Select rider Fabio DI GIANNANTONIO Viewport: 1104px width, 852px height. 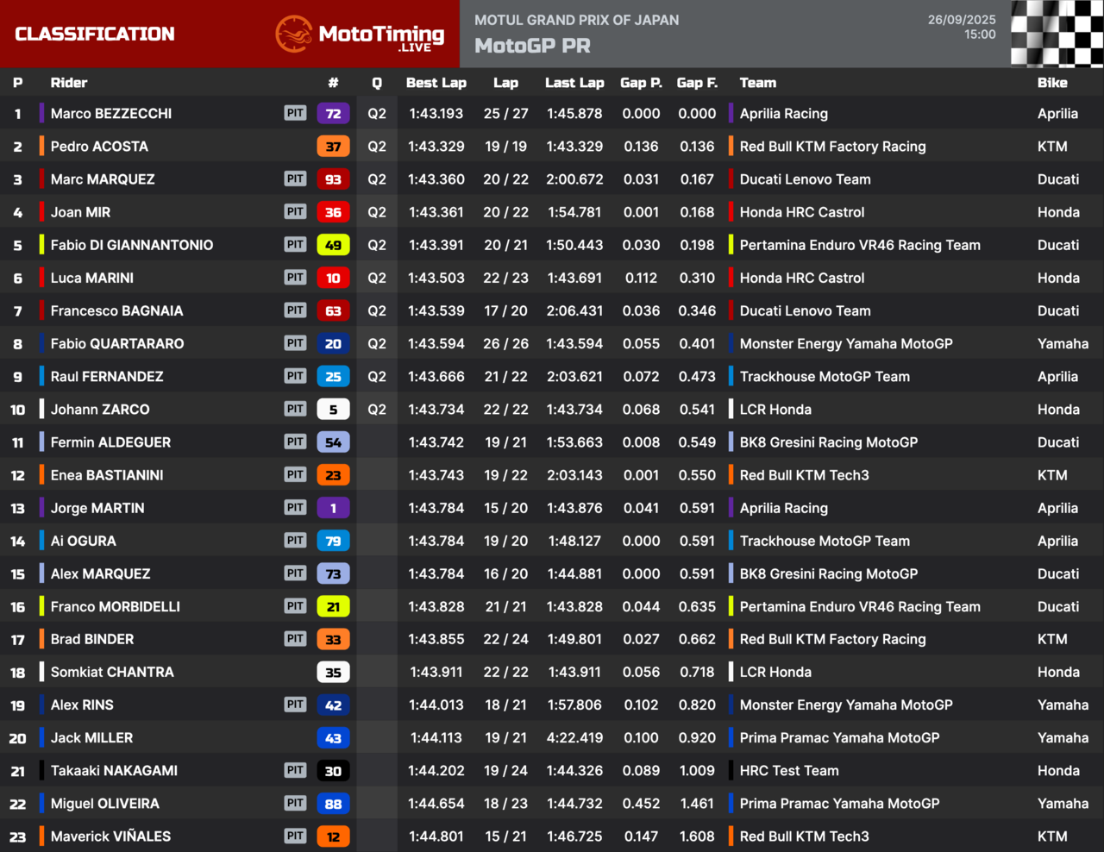132,245
